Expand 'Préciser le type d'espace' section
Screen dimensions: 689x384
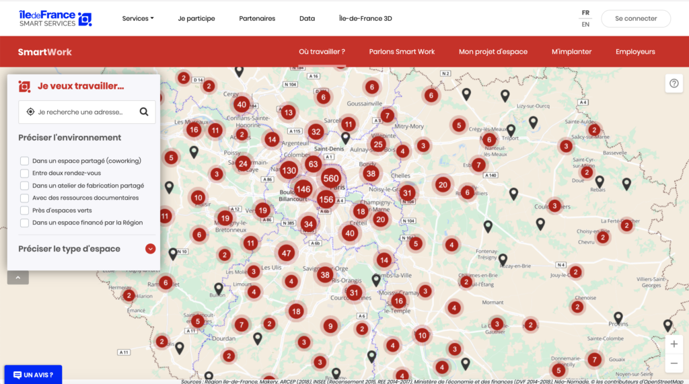151,249
